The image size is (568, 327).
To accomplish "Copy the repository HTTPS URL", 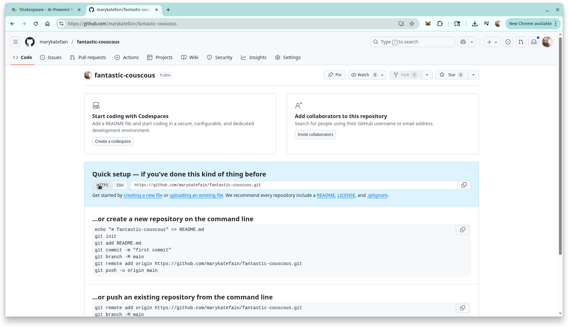I will (x=464, y=185).
